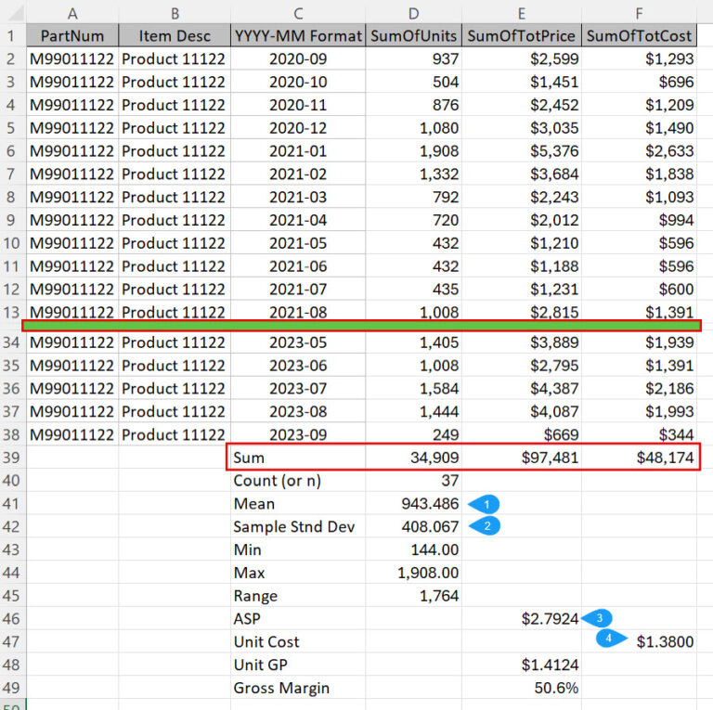
Task: Click blue callout marker 2 beside Sample Stnd Dev
Action: click(x=485, y=526)
